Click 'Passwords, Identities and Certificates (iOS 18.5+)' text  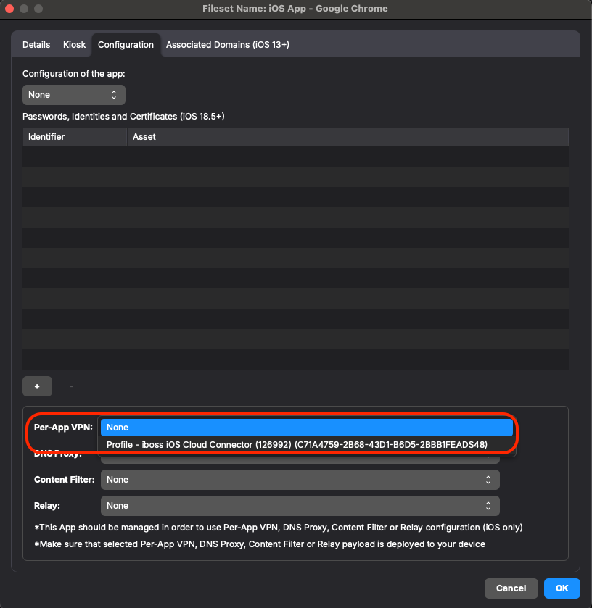[x=123, y=117]
